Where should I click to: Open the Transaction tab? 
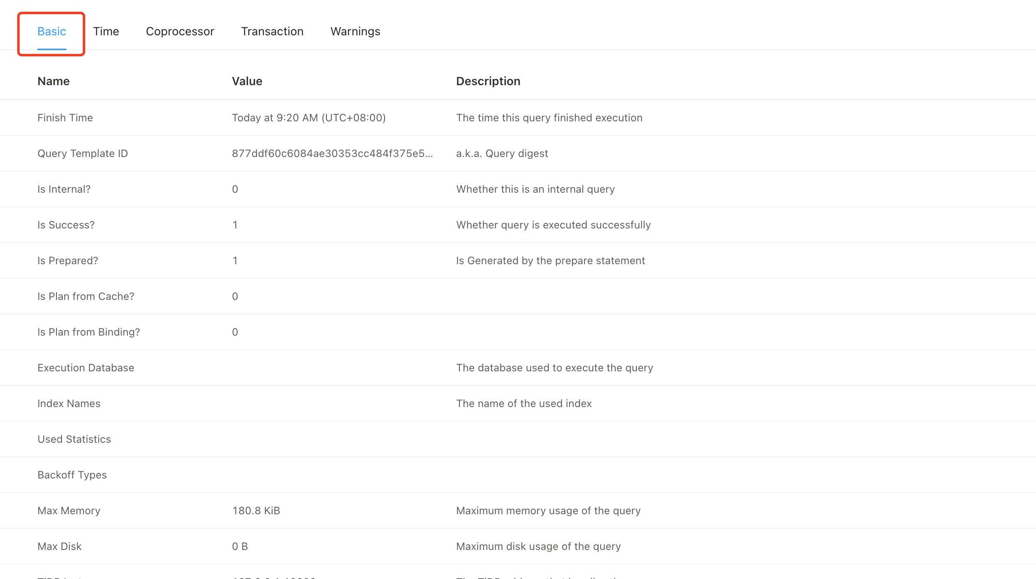273,31
